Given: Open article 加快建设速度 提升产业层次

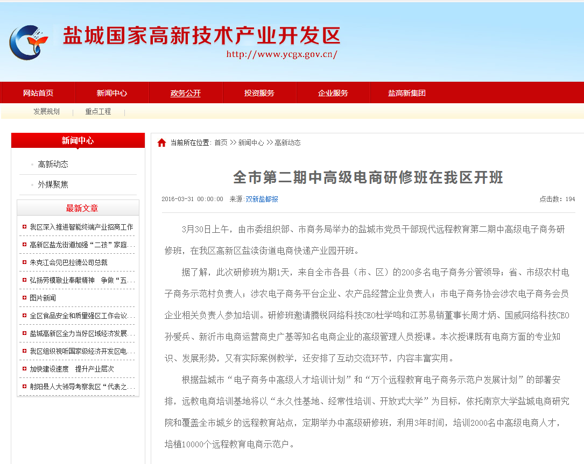Looking at the screenshot, I should click(x=72, y=369).
